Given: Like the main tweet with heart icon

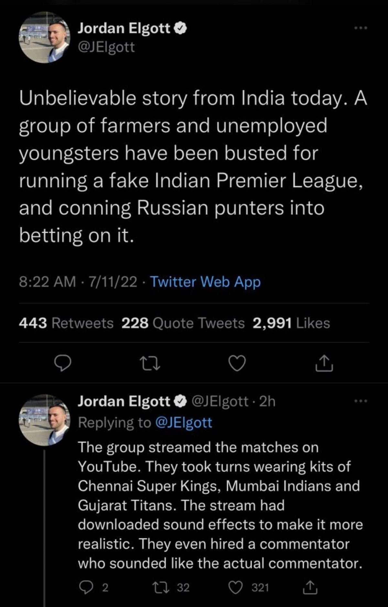Looking at the screenshot, I should click(x=237, y=363).
